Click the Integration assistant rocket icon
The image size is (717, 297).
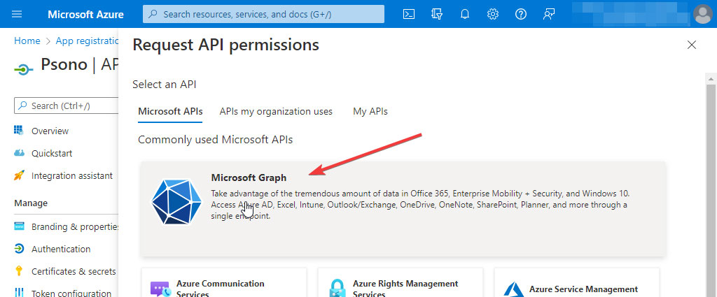[x=19, y=175]
